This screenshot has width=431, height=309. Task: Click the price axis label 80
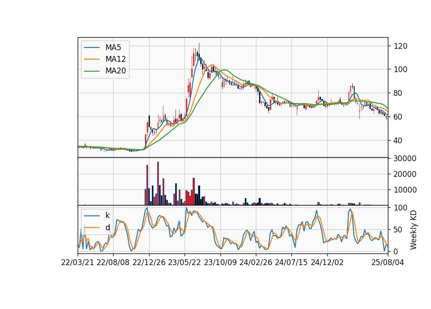[398, 93]
